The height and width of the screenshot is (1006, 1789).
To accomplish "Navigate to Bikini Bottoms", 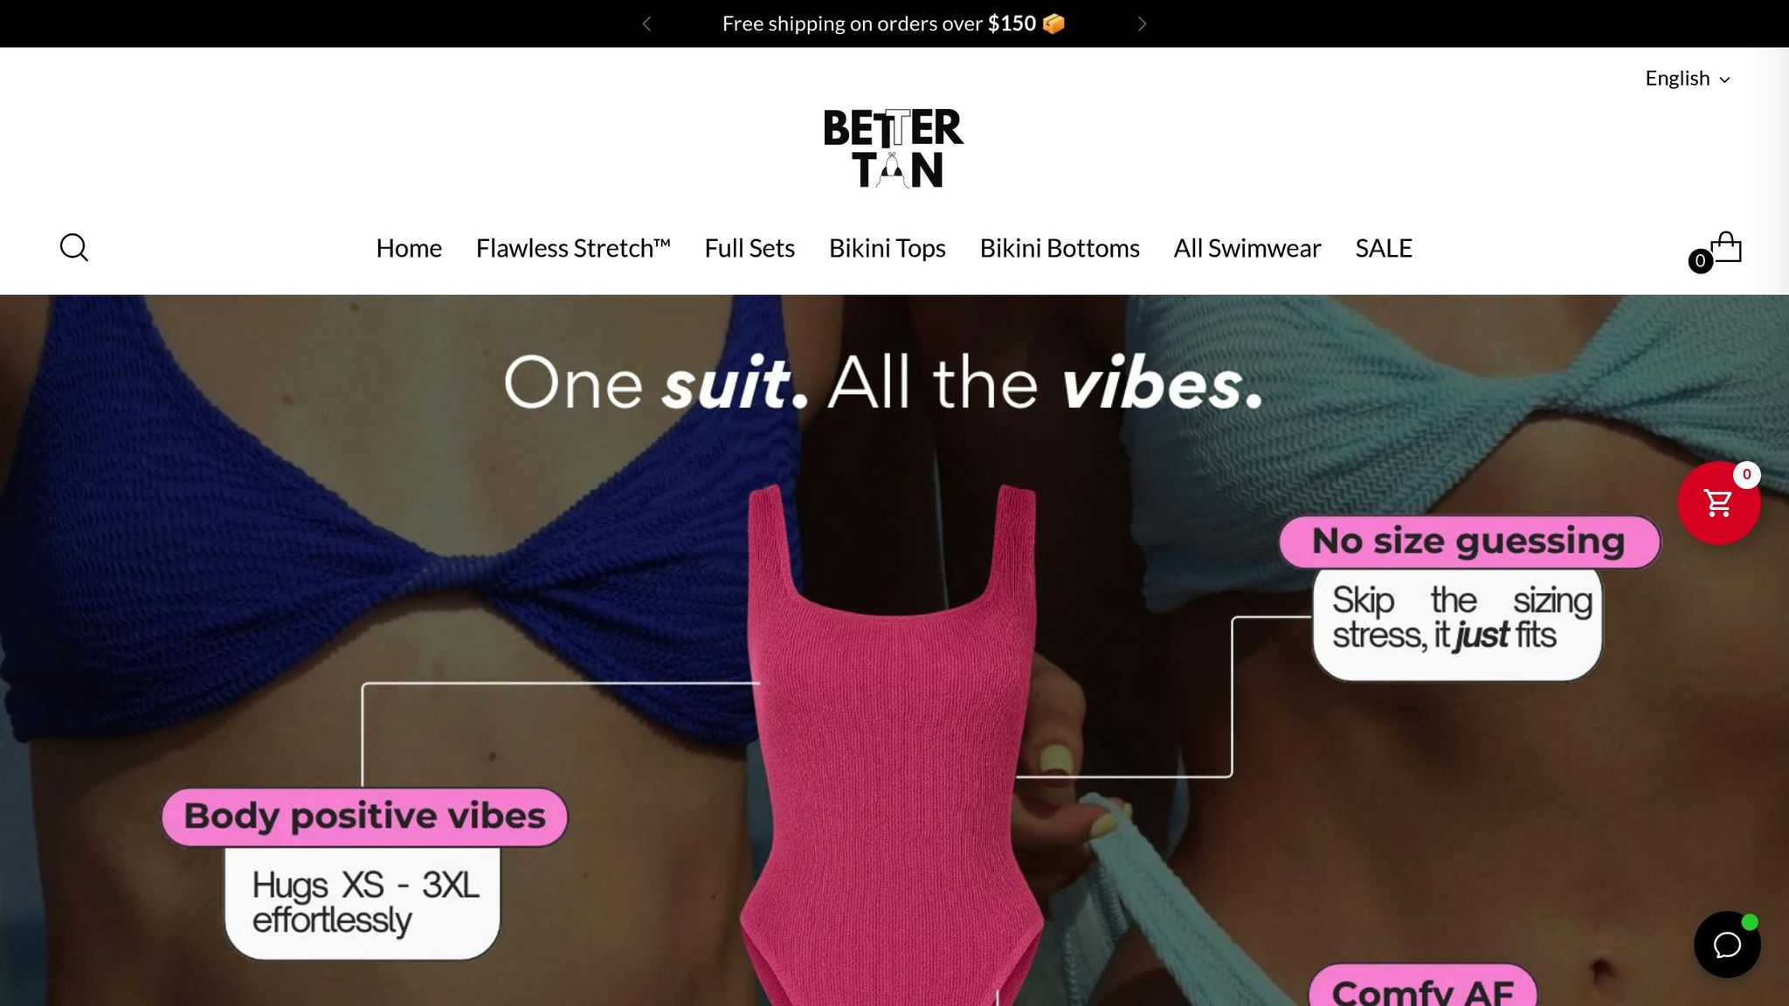I will coord(1060,248).
